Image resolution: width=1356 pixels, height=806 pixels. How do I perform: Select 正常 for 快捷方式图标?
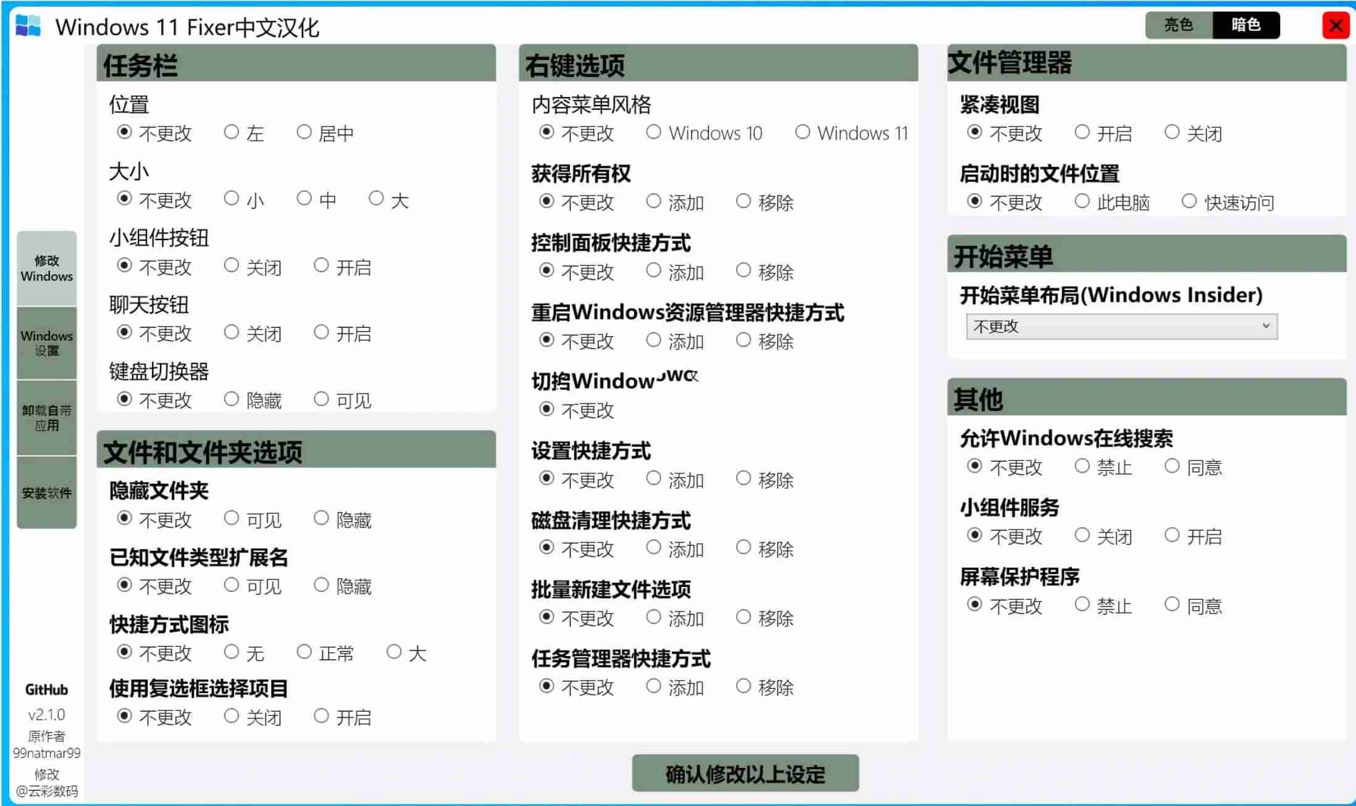tap(325, 652)
